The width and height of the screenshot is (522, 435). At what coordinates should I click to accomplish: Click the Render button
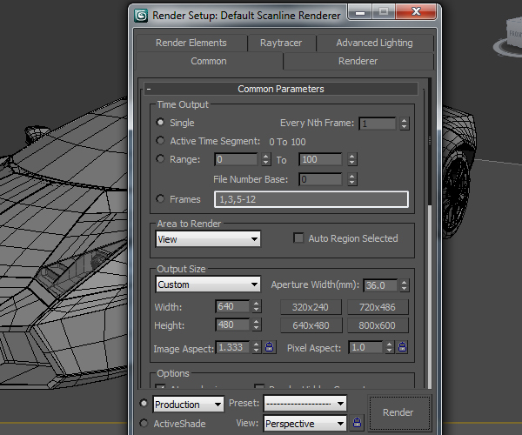[398, 412]
